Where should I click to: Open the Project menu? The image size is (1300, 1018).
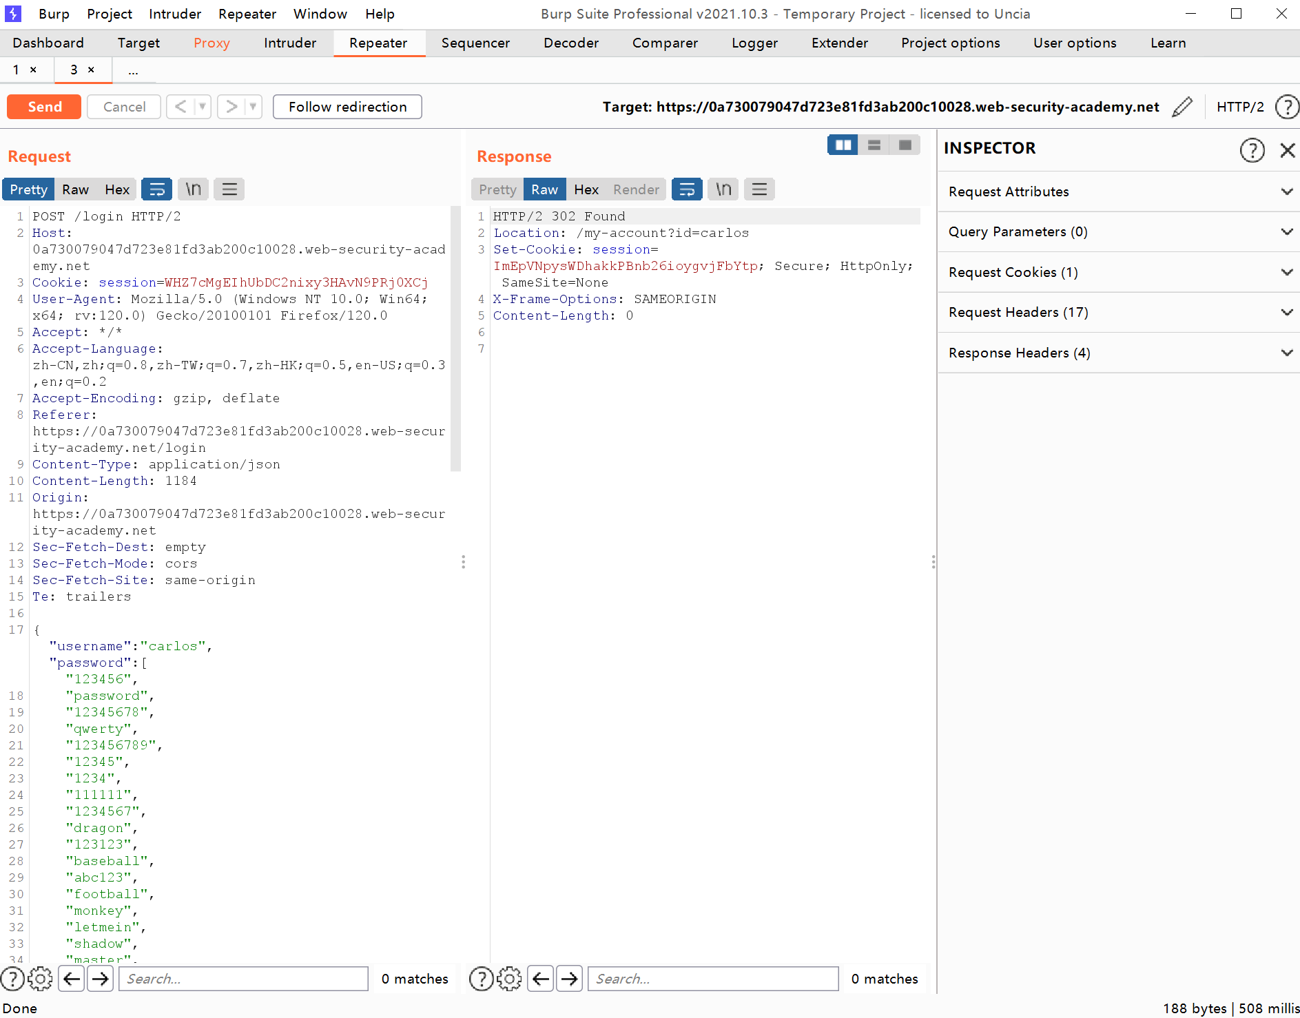(110, 14)
